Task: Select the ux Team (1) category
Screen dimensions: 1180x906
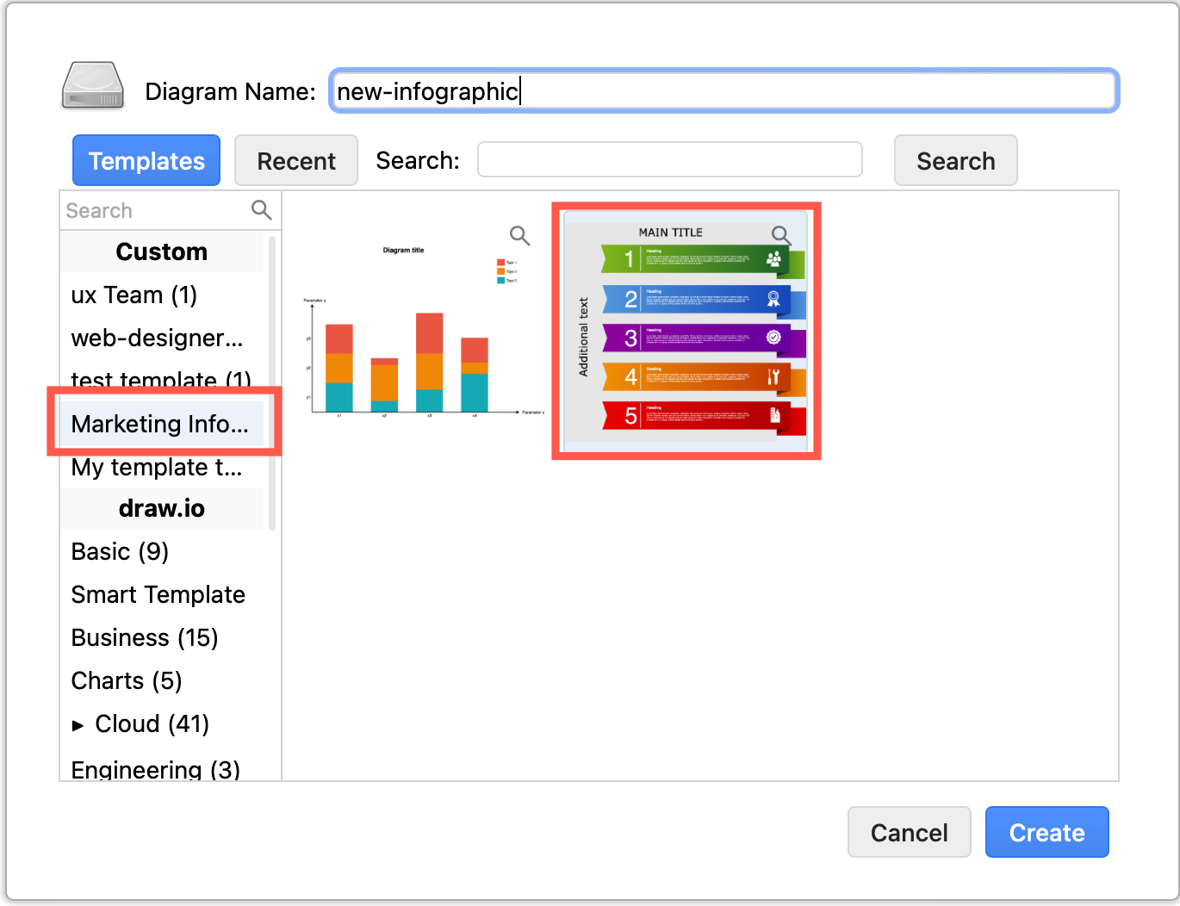Action: click(133, 295)
